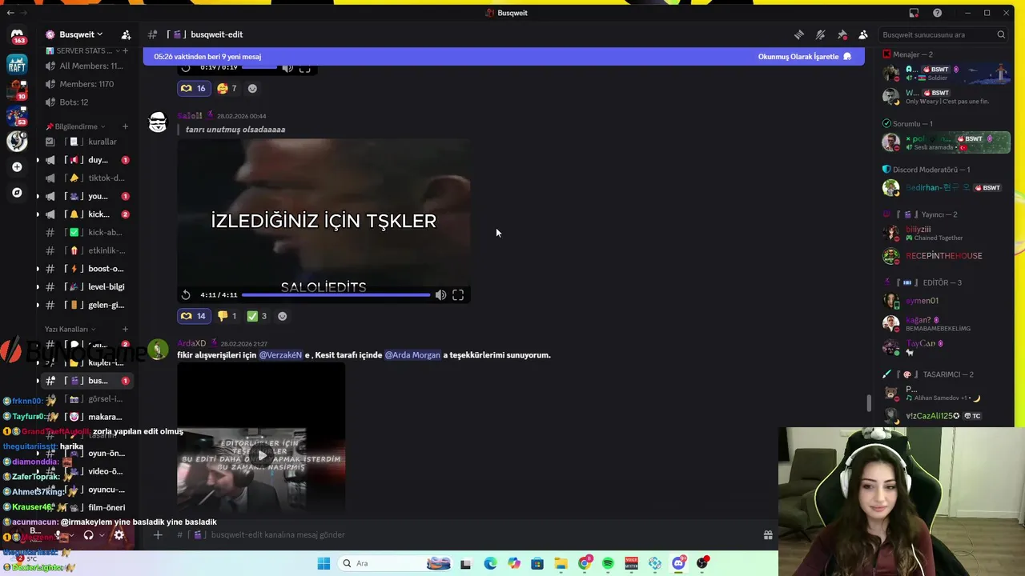This screenshot has width=1025, height=576.
Task: Open help icon in title bar
Action: [937, 13]
